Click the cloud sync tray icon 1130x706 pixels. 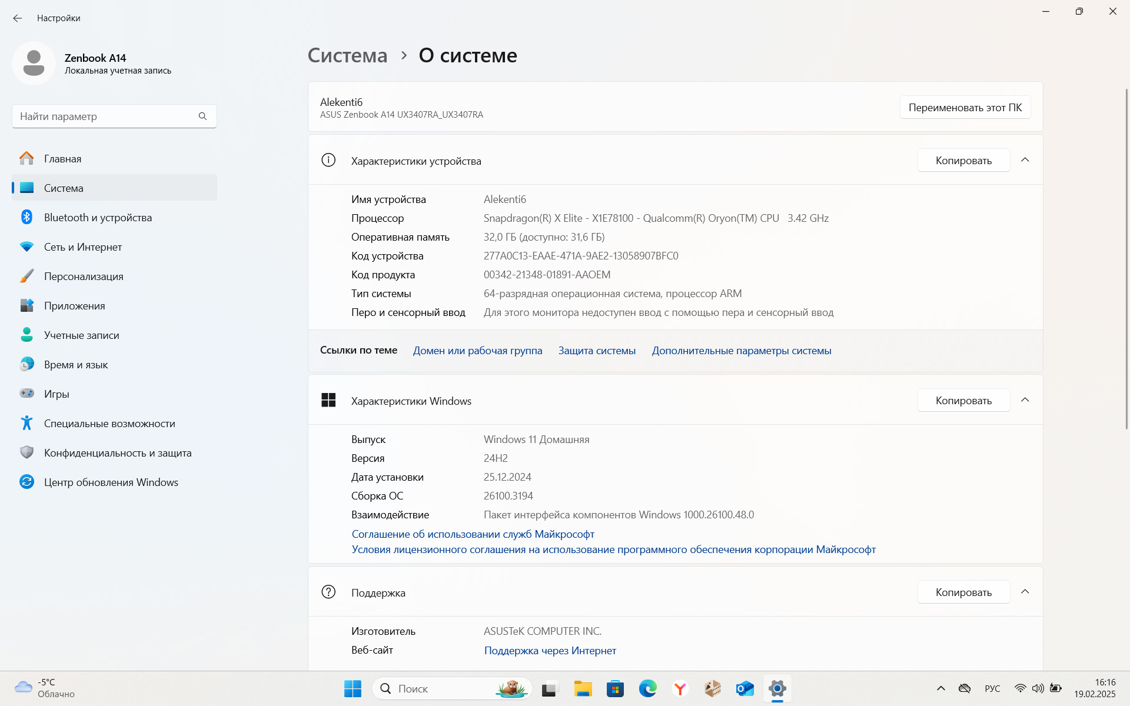pos(965,688)
